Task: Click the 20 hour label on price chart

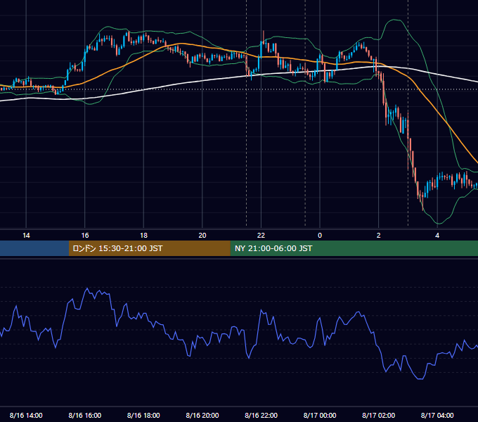Action: tap(202, 236)
